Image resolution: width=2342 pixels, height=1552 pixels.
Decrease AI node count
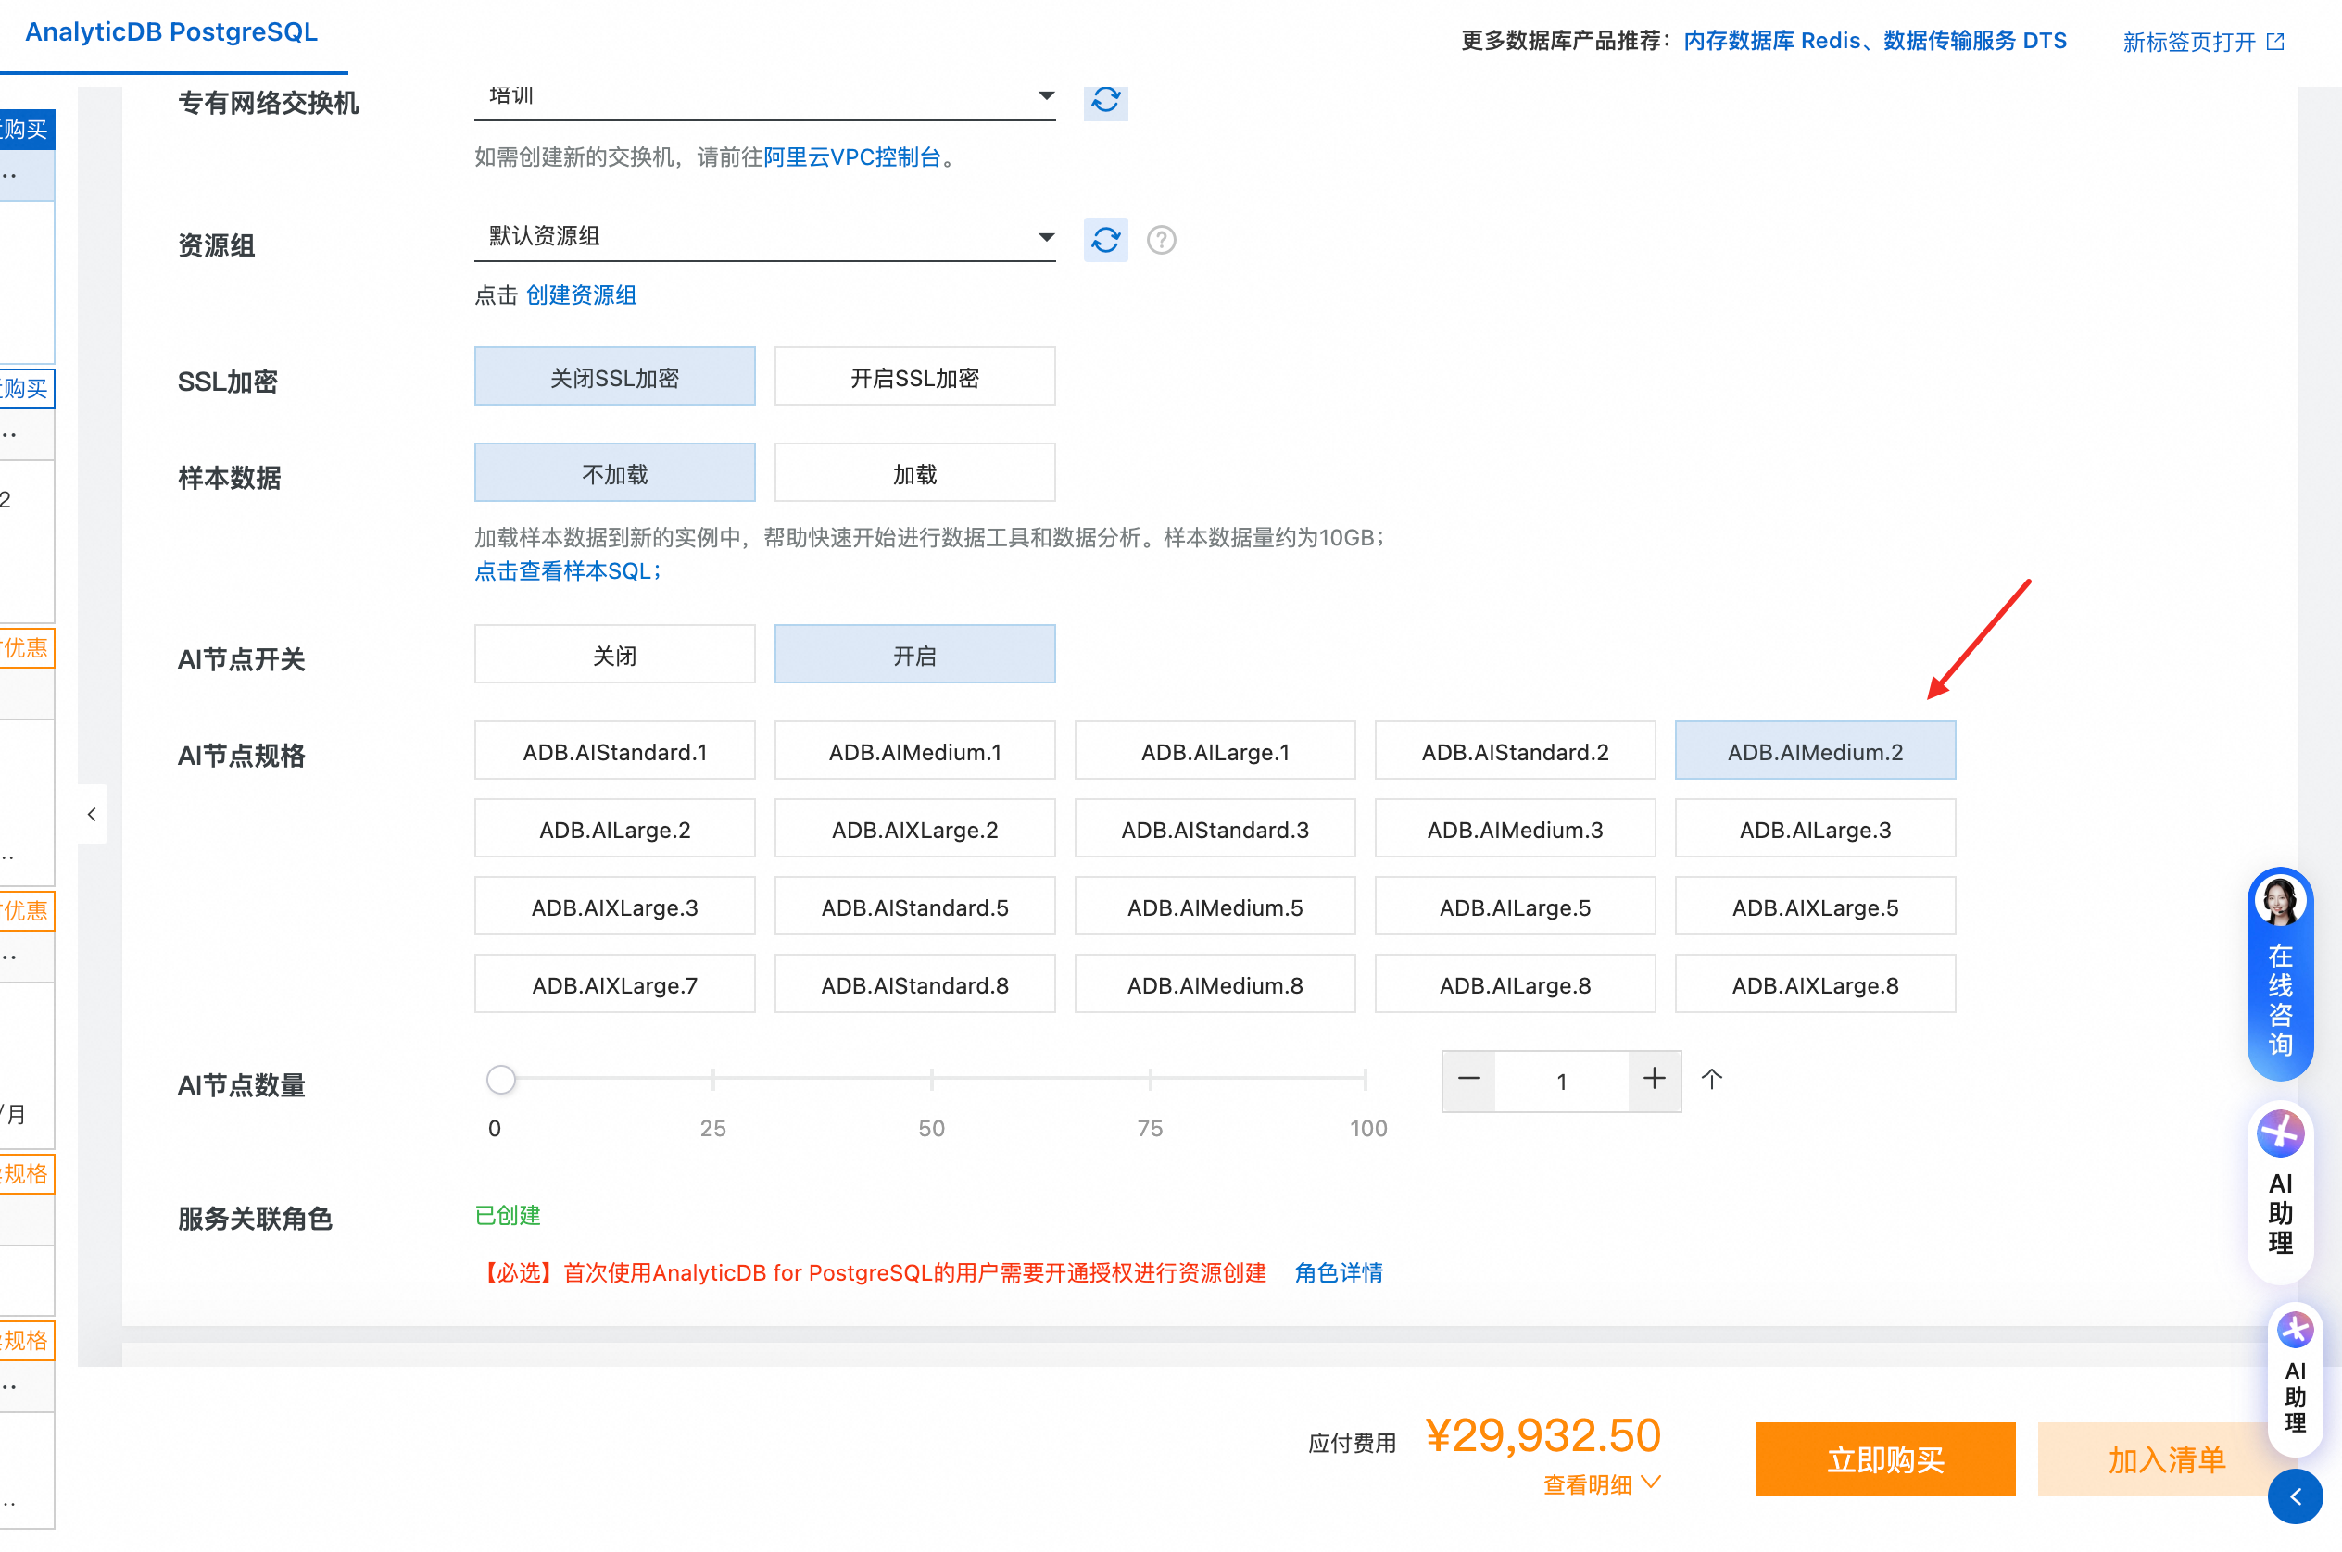click(1468, 1080)
